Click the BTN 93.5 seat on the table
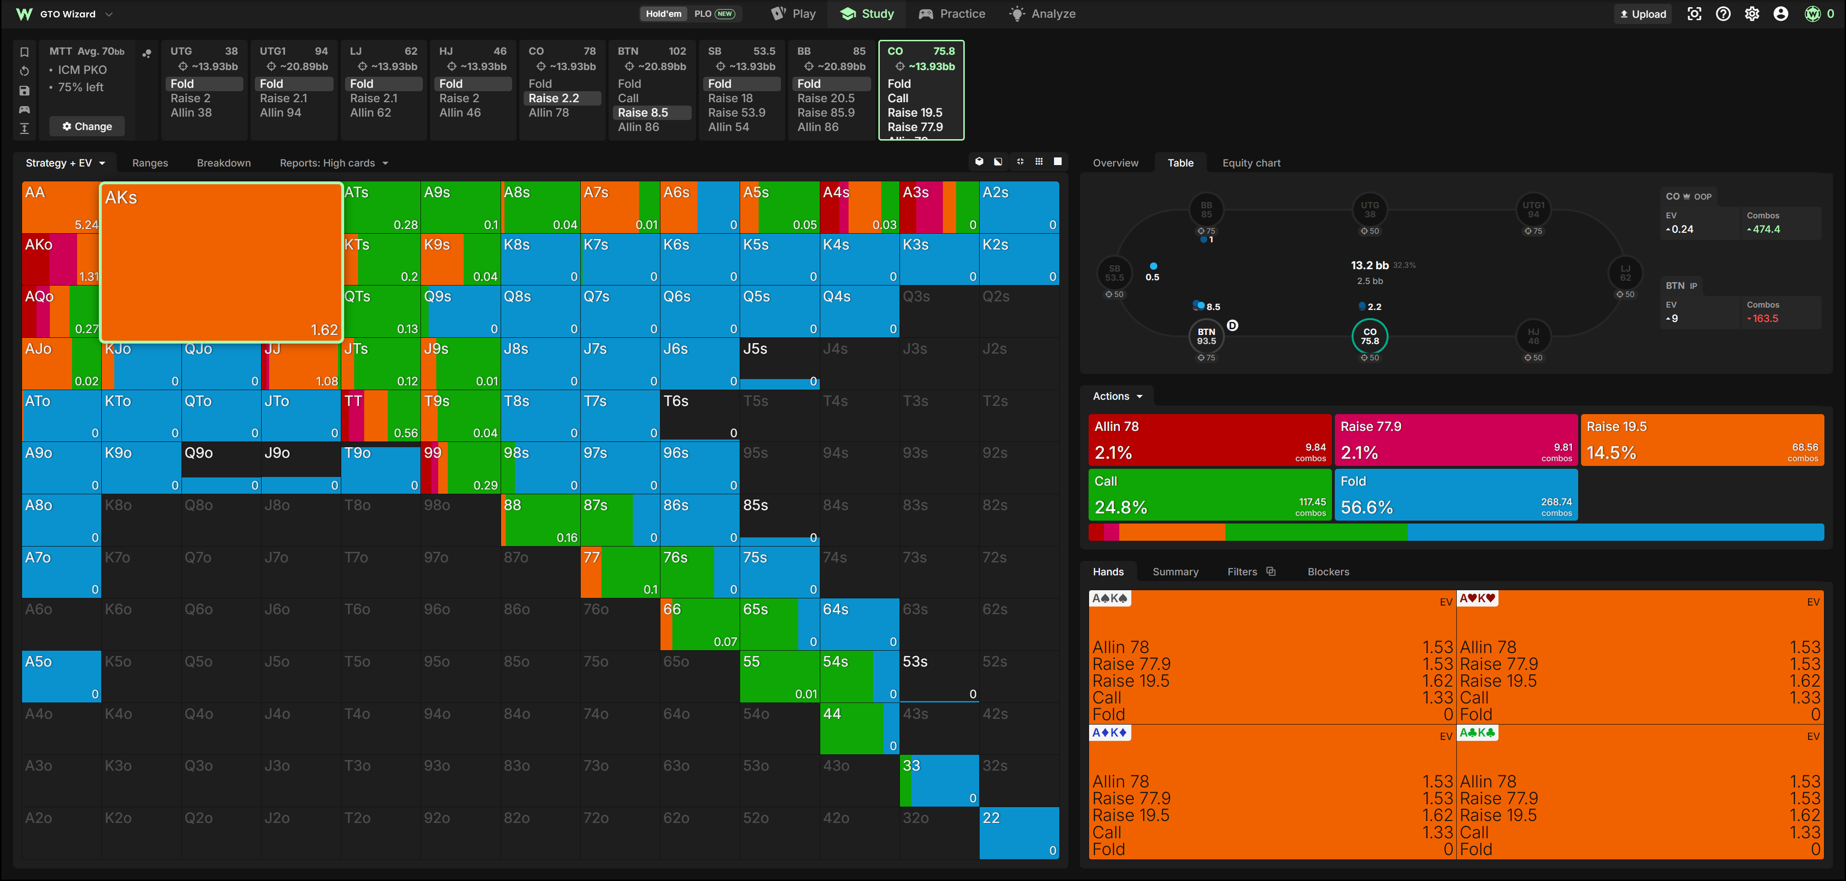1846x881 pixels. tap(1206, 337)
